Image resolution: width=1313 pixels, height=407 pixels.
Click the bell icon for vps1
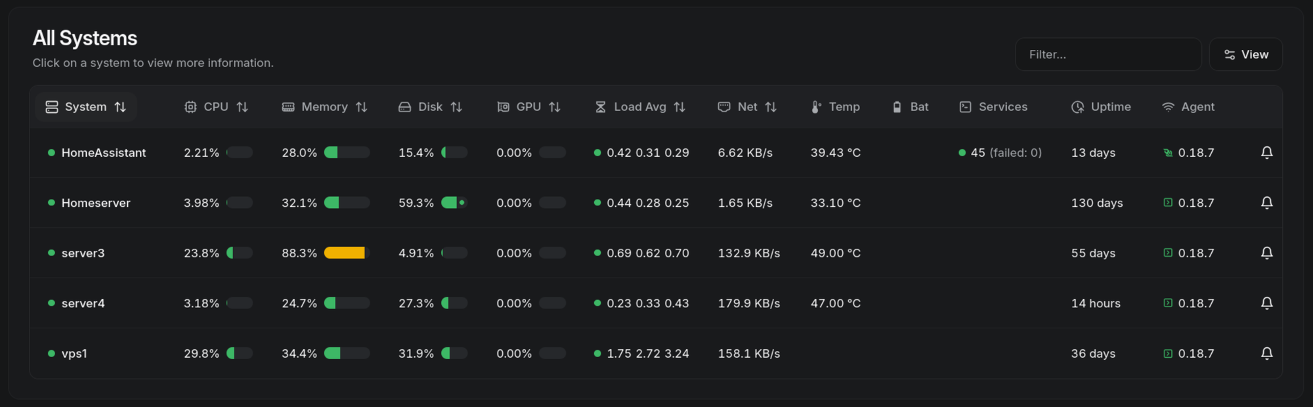tap(1266, 353)
